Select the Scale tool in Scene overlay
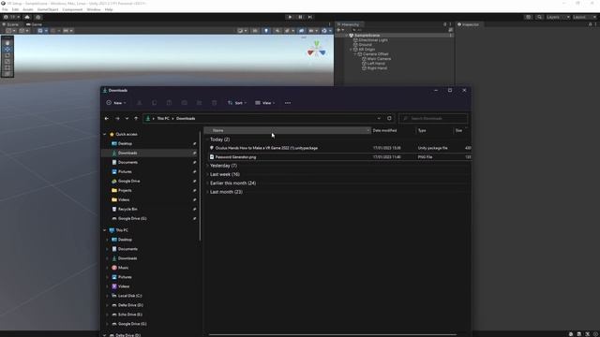Image resolution: width=600 pixels, height=337 pixels. [x=7, y=62]
